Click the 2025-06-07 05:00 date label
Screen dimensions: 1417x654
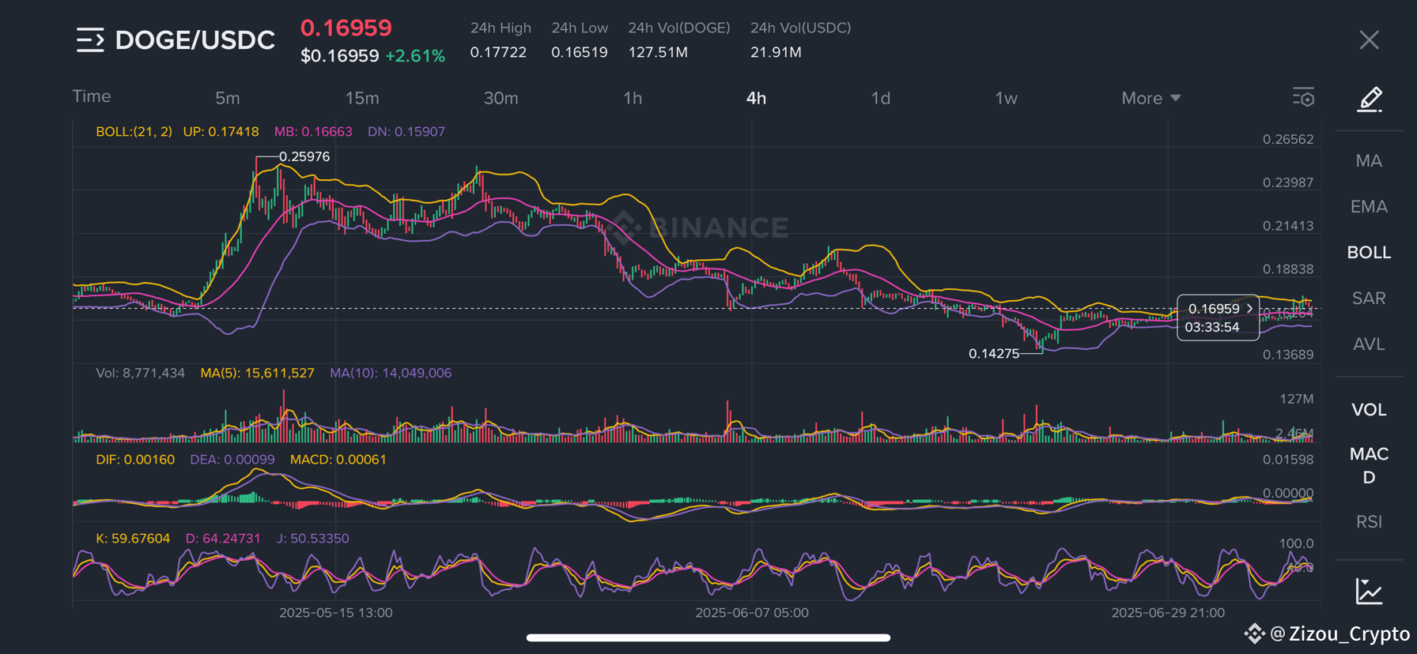coord(752,613)
